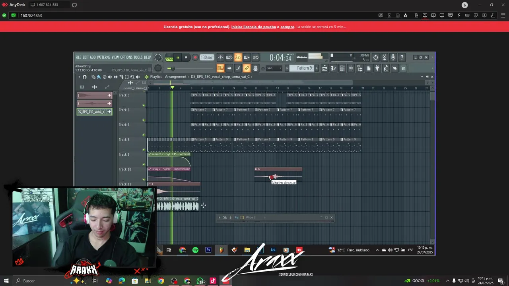
Task: Open the Pattern 9 selector
Action: tap(302, 68)
